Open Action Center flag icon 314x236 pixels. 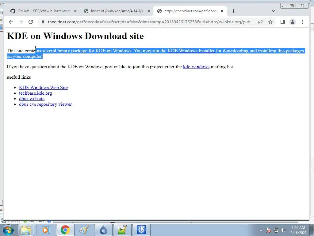click(268, 230)
